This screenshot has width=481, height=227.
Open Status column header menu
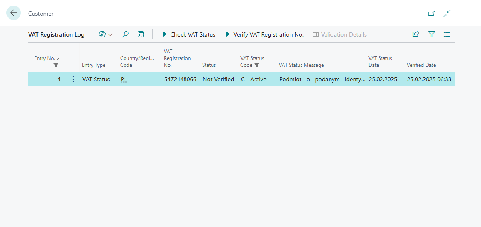click(209, 65)
